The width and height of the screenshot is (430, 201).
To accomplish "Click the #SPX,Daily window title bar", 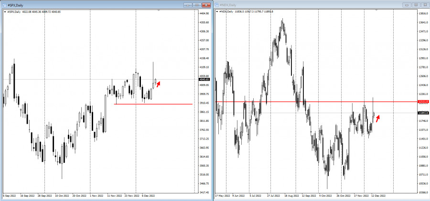I will pos(96,4).
